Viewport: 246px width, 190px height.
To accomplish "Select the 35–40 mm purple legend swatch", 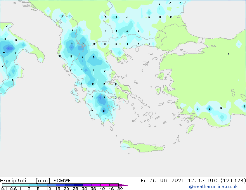I will 96,185.
